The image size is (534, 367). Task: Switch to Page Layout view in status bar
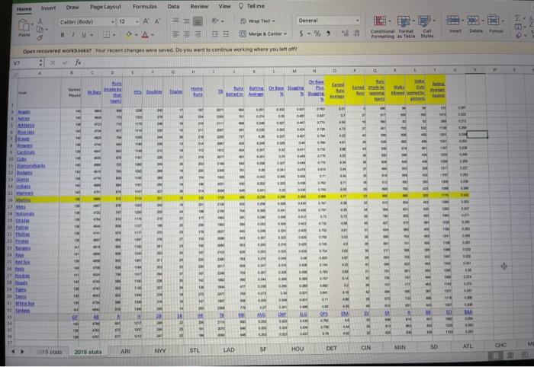tap(510, 355)
